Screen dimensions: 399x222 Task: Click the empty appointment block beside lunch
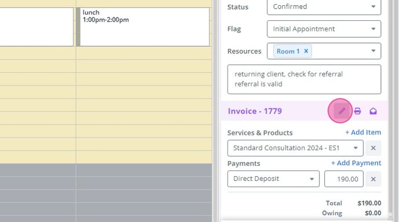37,27
